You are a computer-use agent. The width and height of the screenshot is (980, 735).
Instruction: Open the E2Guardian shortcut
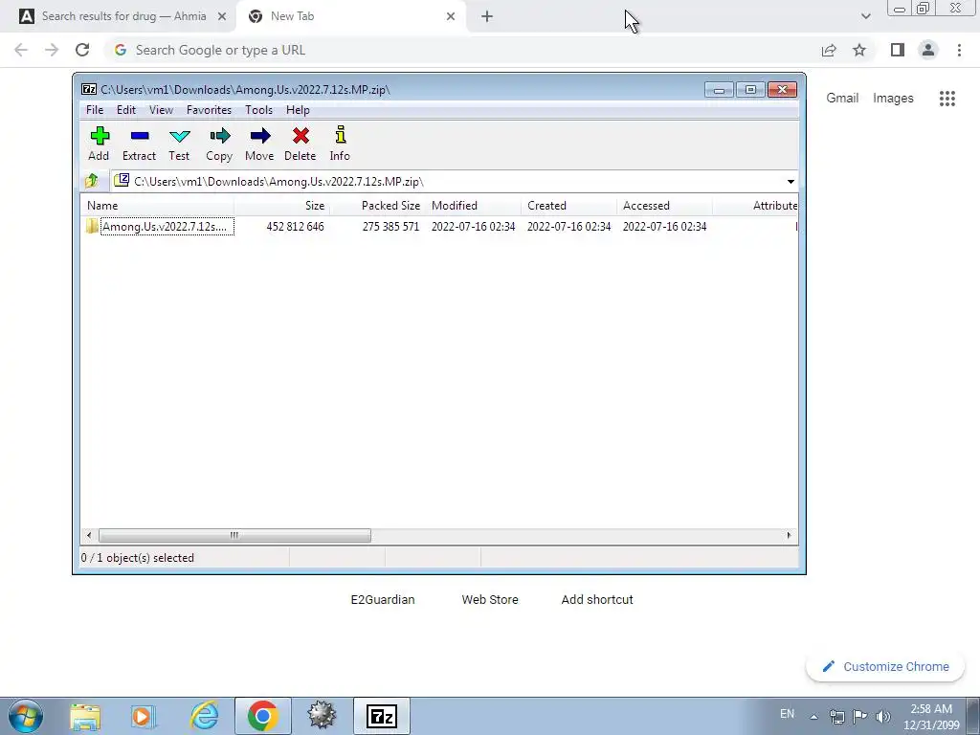tap(383, 599)
